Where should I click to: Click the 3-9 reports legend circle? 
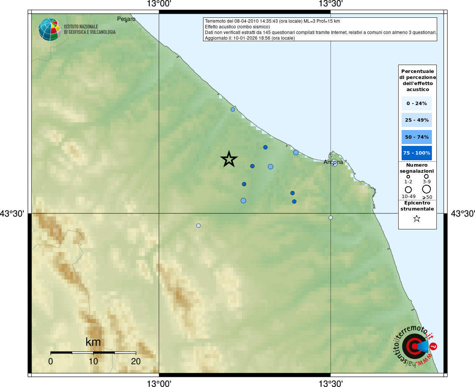point(426,176)
